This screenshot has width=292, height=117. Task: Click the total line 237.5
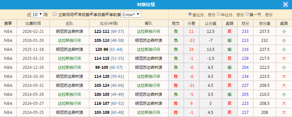pyautogui.click(x=265, y=32)
